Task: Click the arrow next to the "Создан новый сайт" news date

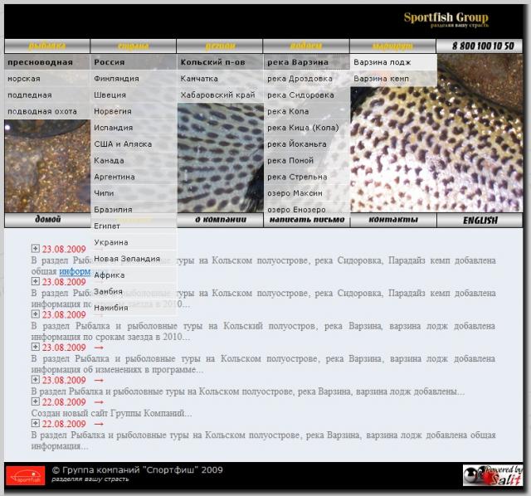Action: pos(99,401)
